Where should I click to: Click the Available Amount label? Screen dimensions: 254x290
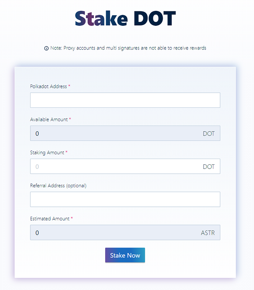point(49,119)
